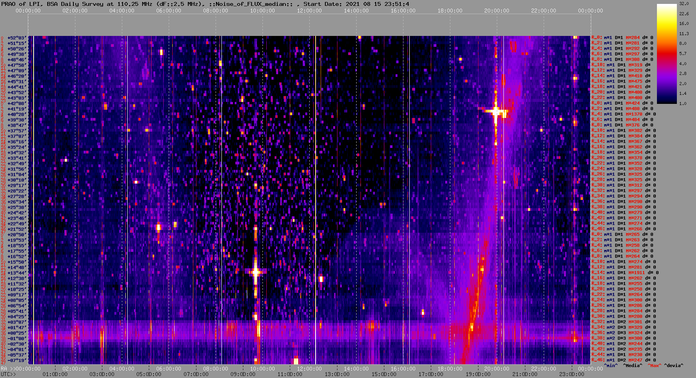This screenshot has width=696, height=378.
Task: Click UTC tick label 19:00:00
Action: coord(478,374)
